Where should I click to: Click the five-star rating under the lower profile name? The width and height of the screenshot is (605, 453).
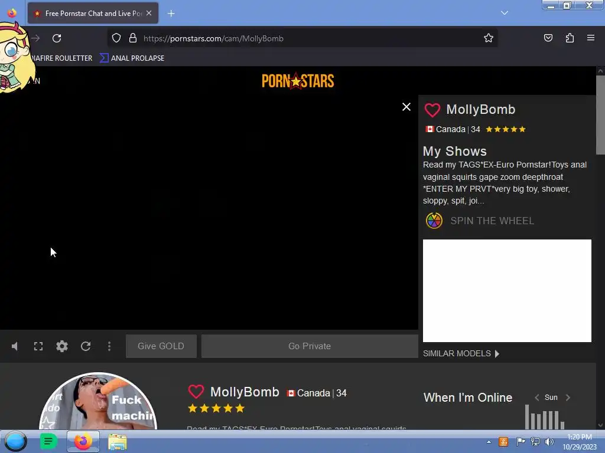(x=216, y=408)
